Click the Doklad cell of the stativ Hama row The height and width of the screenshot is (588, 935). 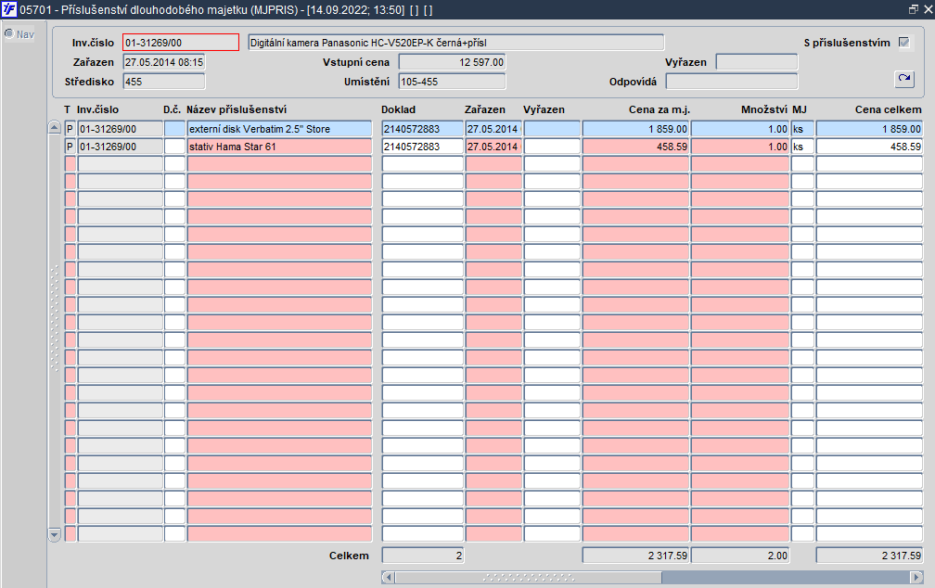pos(423,147)
